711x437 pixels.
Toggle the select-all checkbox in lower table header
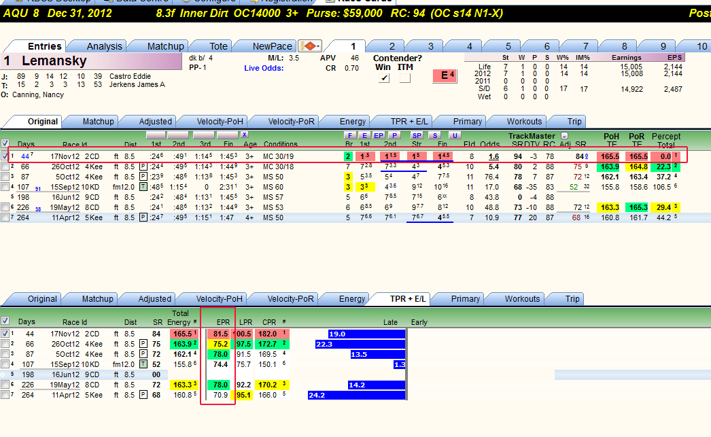[5, 321]
